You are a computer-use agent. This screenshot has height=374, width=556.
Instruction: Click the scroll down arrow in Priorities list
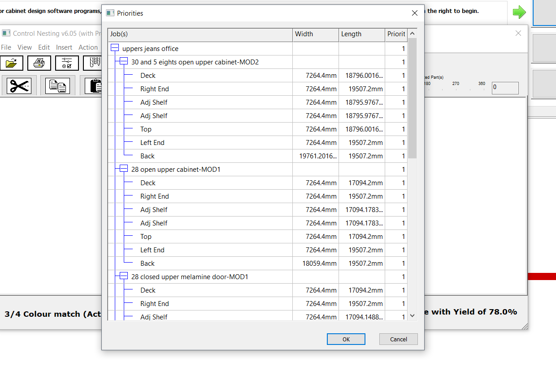pyautogui.click(x=413, y=316)
